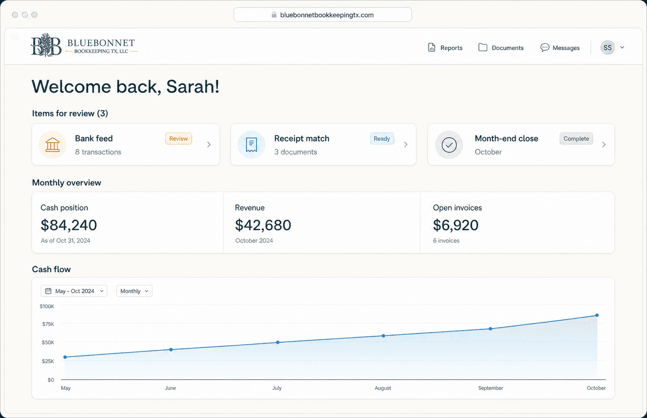
Task: Click the Bank feed building icon
Action: point(53,145)
